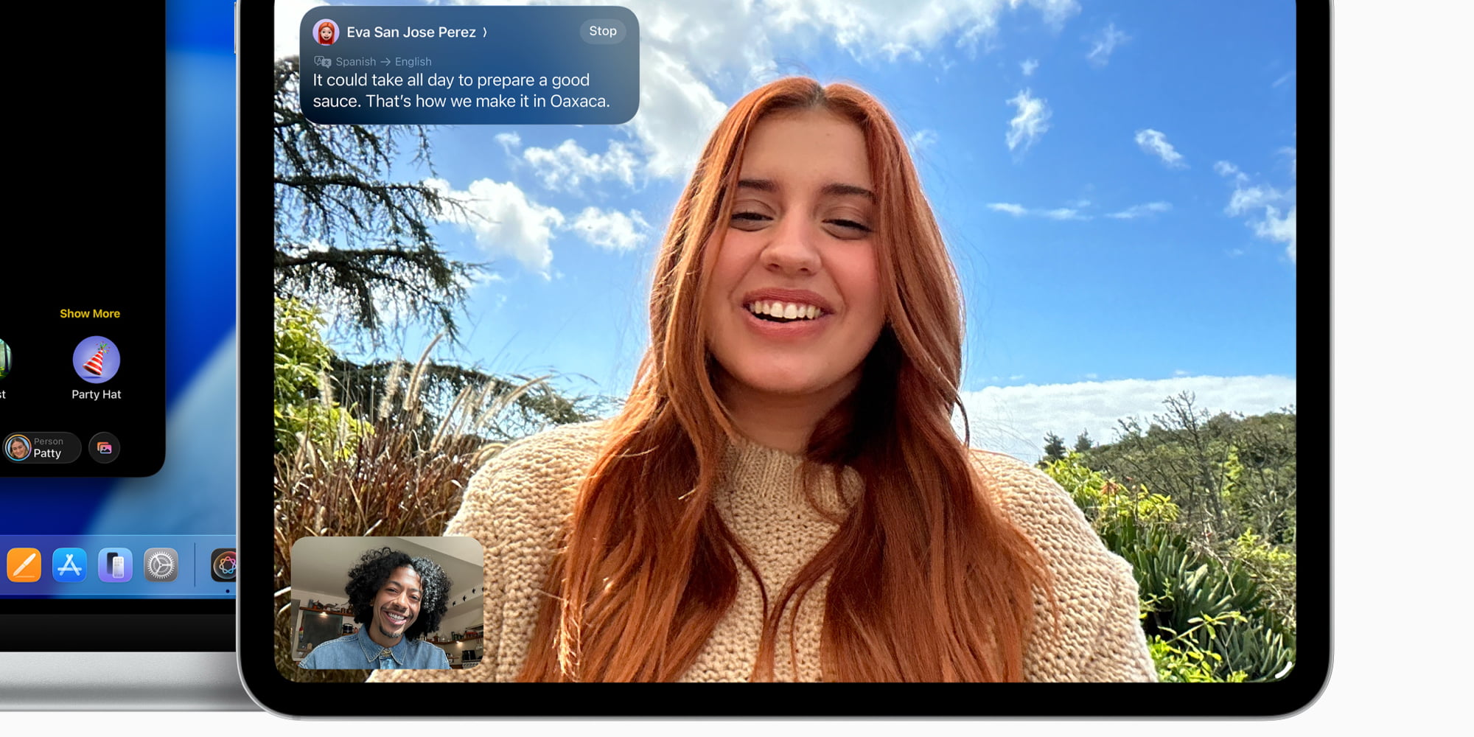Expand the chevron beside Eva San Jose Perez

click(486, 32)
